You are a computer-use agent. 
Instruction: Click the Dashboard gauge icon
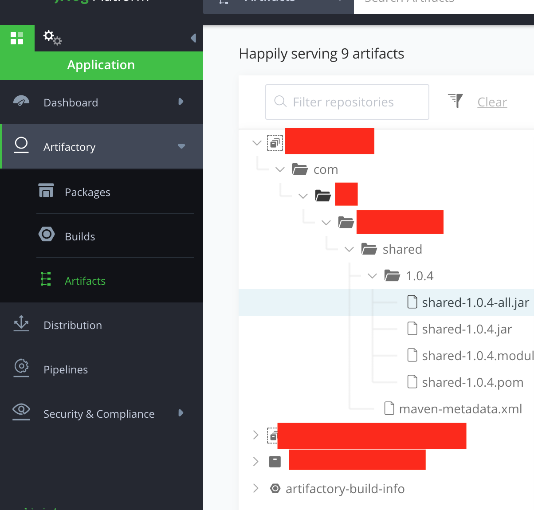[x=21, y=102]
